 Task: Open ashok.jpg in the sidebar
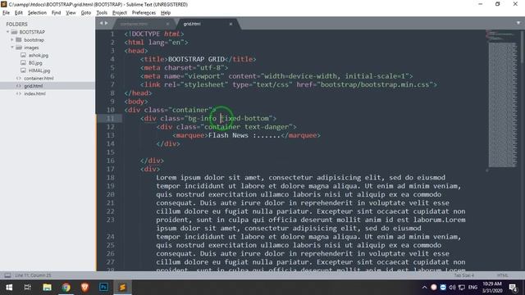pyautogui.click(x=39, y=55)
